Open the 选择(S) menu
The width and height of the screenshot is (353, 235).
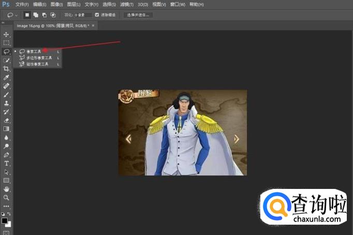(109, 5)
